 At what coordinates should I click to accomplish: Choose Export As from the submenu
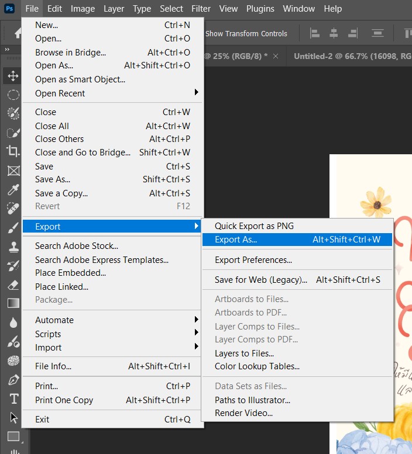pyautogui.click(x=236, y=240)
